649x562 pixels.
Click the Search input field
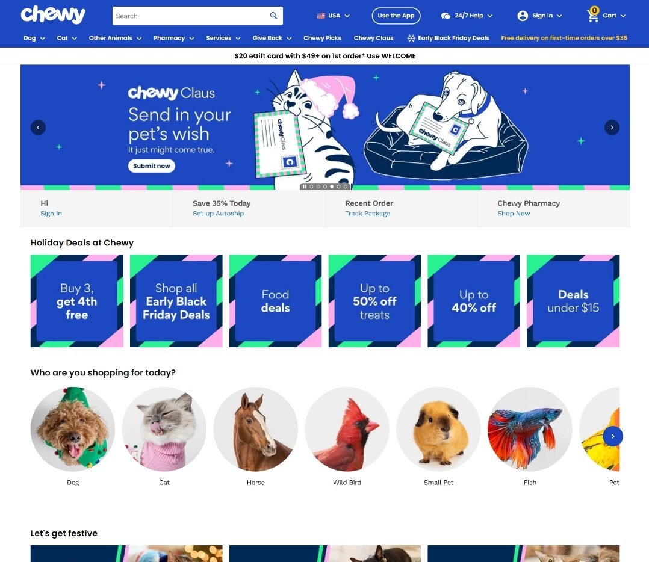click(x=190, y=16)
